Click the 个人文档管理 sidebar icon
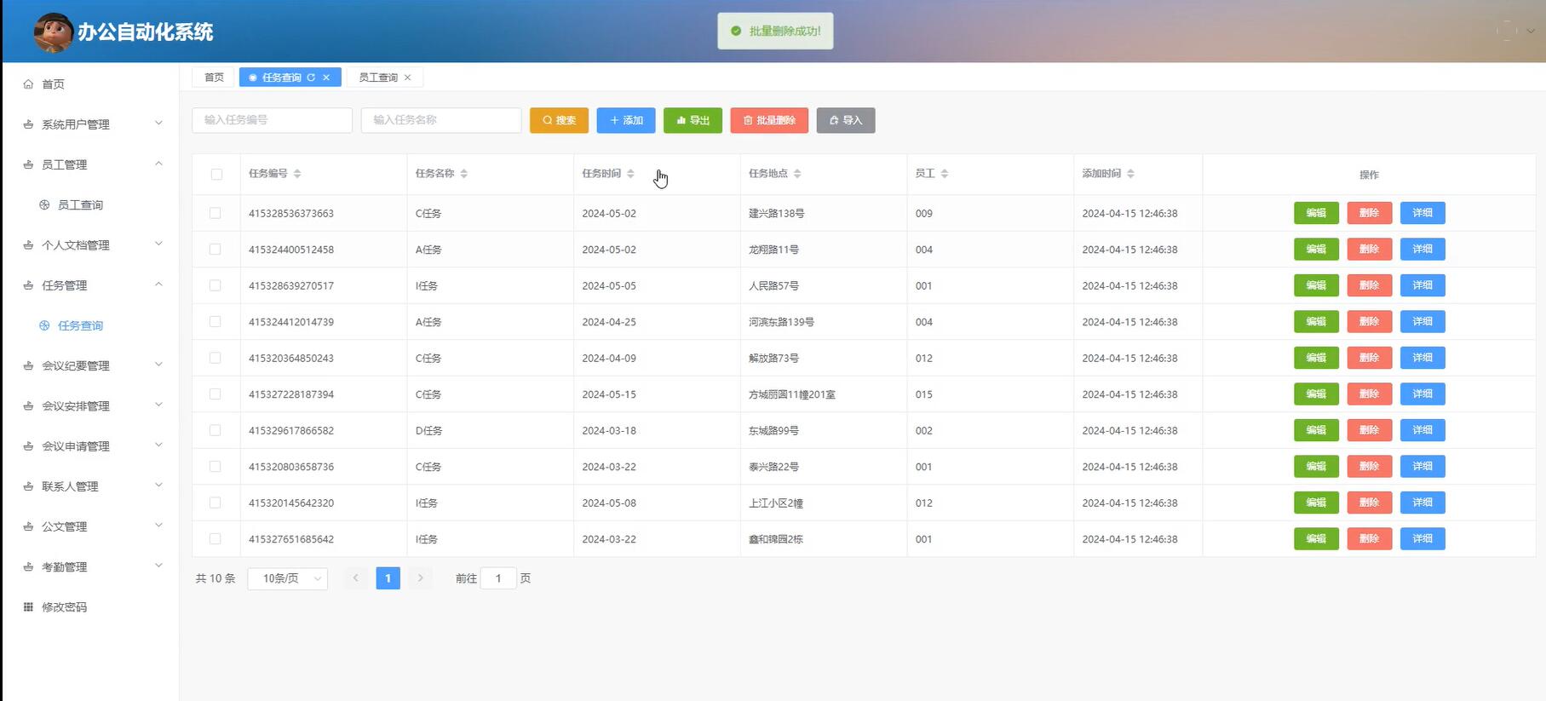Screen dimensions: 1546x701 click(x=28, y=245)
